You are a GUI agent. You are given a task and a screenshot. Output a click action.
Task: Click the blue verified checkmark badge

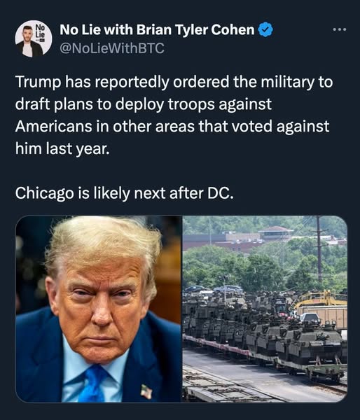tap(265, 29)
